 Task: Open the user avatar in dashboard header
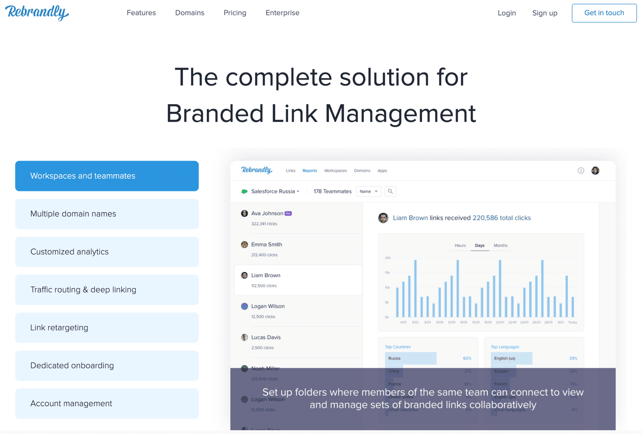595,171
